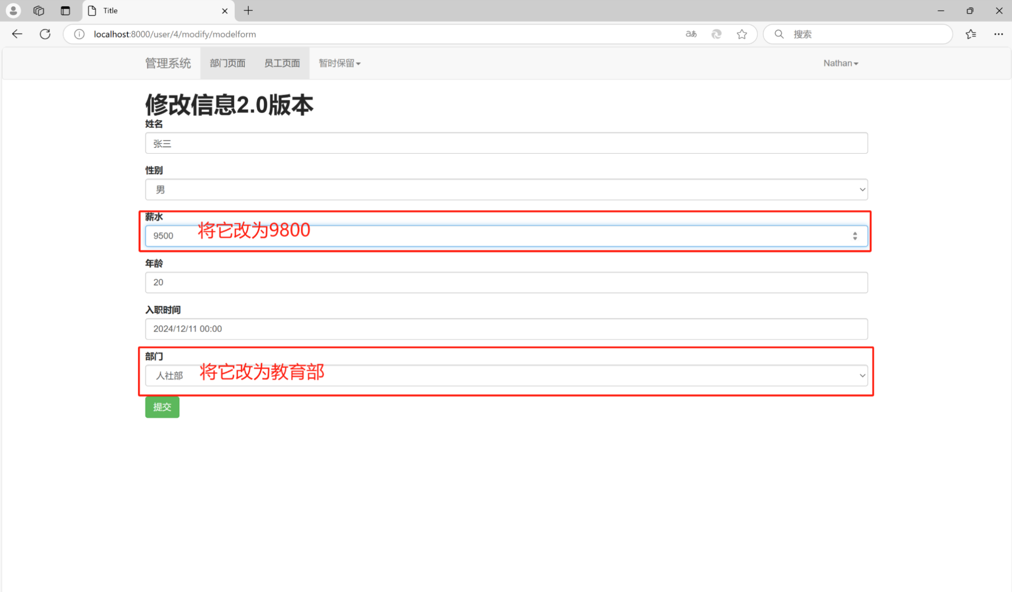
Task: Click the 搜索 search box
Action: [858, 34]
